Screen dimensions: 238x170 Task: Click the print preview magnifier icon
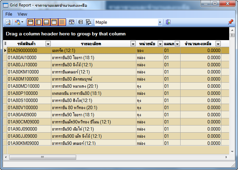coord(8,22)
